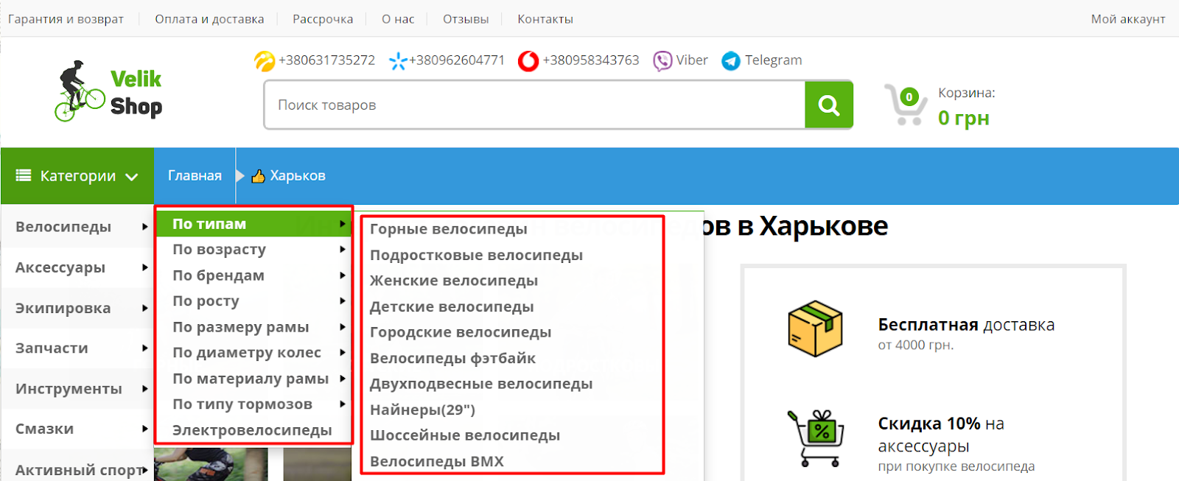Screen dimensions: 1179x481
Task: Open Велосипеды фэтбайк category
Action: 453,358
